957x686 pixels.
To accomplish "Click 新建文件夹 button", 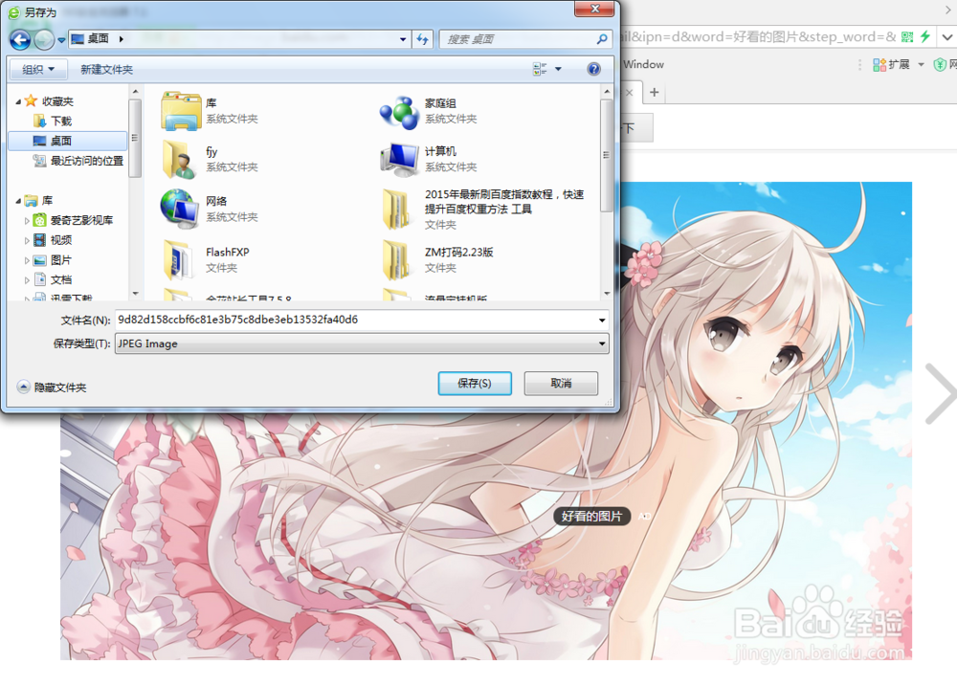I will 107,69.
